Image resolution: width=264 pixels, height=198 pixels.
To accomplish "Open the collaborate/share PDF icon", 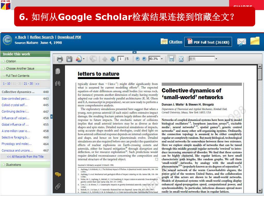I will [79, 59].
